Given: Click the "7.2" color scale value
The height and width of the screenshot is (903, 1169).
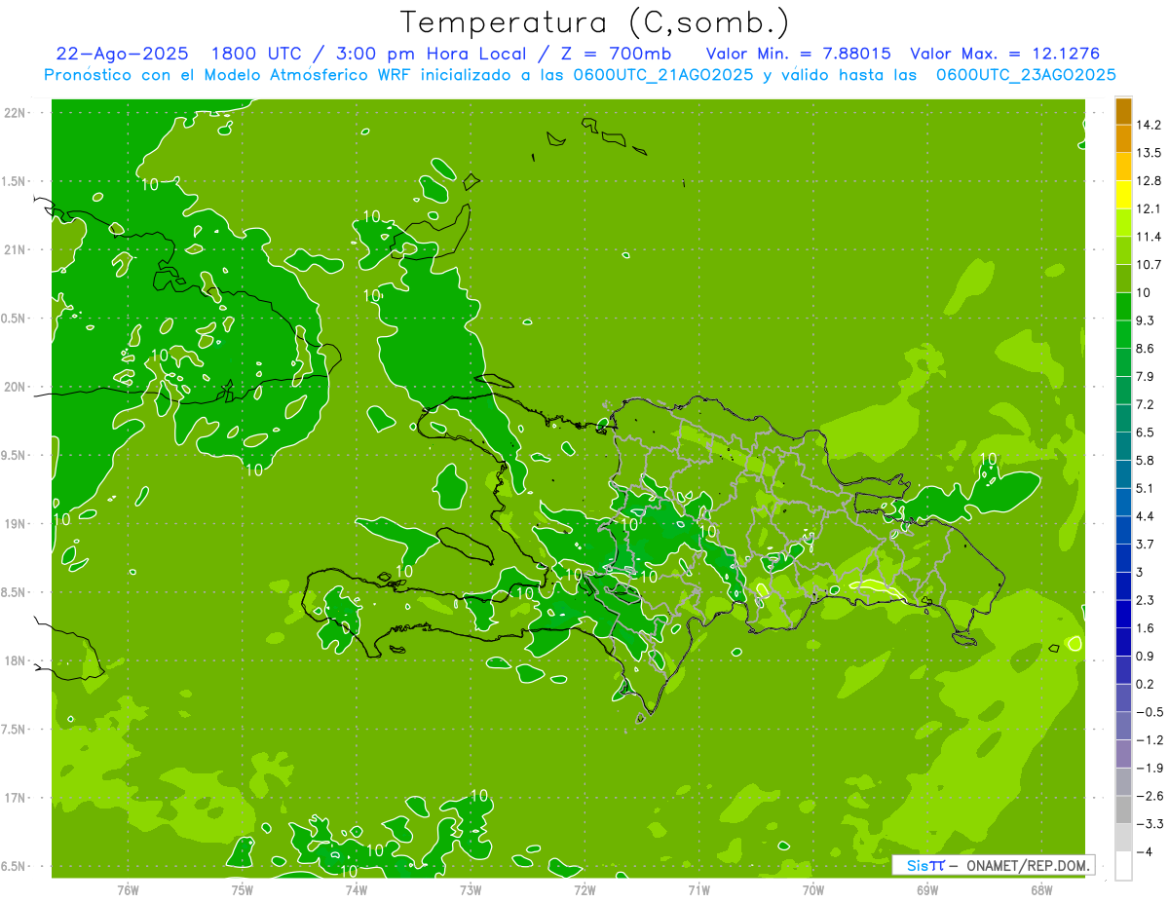Looking at the screenshot, I should pos(1146,404).
